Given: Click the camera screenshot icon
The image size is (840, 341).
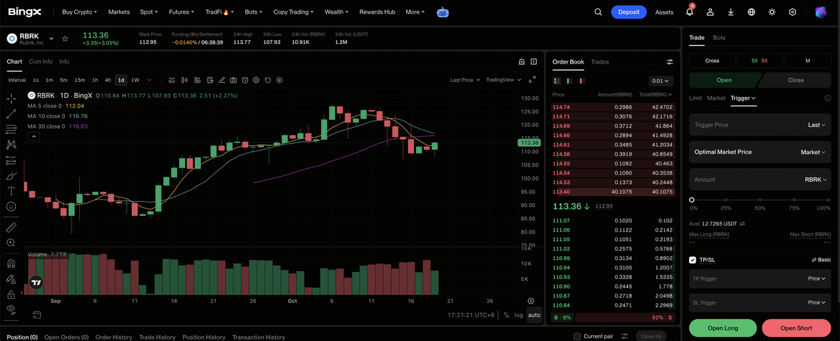Looking at the screenshot, I should click(233, 80).
